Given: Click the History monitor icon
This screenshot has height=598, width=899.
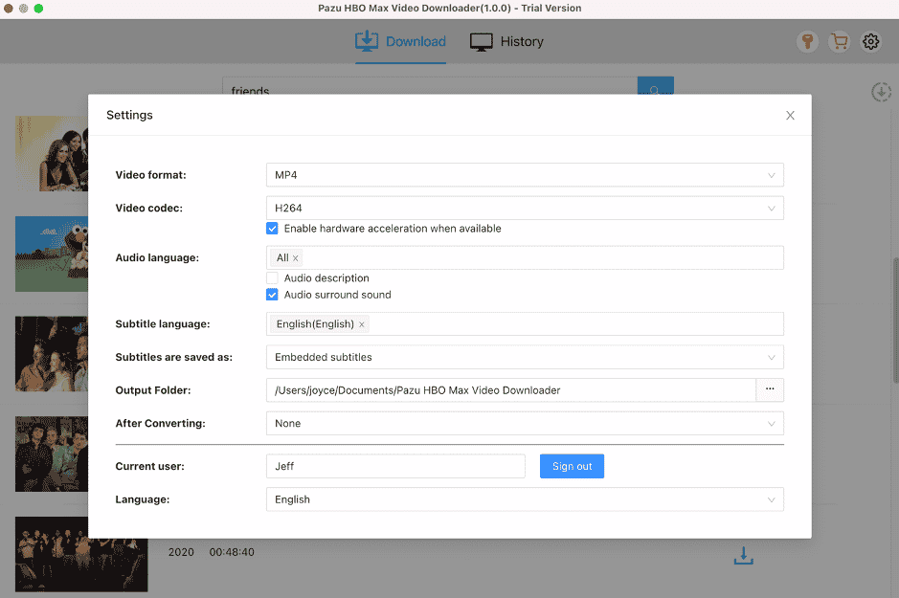Looking at the screenshot, I should [x=479, y=41].
